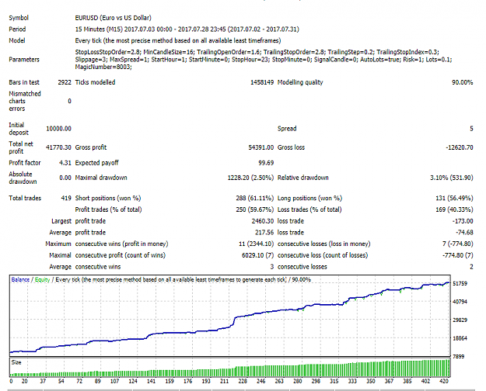Click the Total net profit value 41770.30
Image resolution: width=486 pixels, height=391 pixels.
click(58, 147)
